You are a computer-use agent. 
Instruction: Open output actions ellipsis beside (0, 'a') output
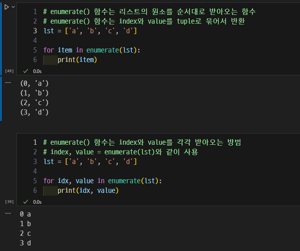(x=8, y=83)
